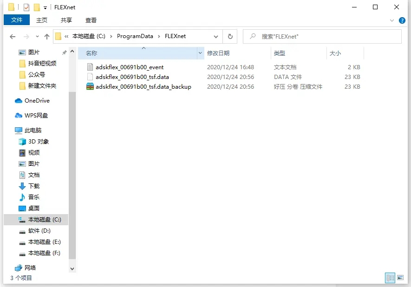Viewport: 411px width, 287px height.
Task: Click the blank file icon of tsf.data
Action: (x=90, y=77)
